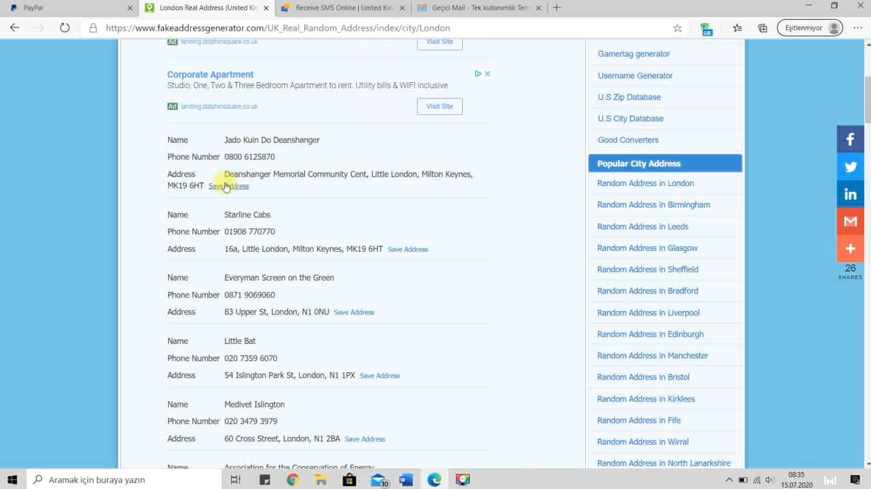Open Gamertag generator link
Screen dimensions: 871x489
click(x=634, y=54)
